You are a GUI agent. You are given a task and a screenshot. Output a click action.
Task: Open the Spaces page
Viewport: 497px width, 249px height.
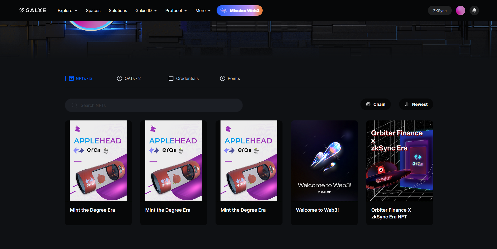coord(93,10)
